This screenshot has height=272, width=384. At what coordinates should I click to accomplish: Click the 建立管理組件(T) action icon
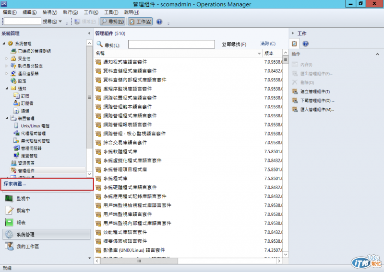coord(295,91)
